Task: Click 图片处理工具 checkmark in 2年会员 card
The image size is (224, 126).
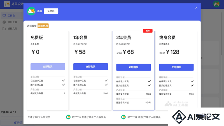Action: point(149,86)
